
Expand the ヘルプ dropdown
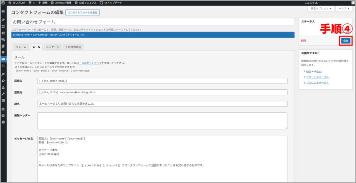(344, 9)
